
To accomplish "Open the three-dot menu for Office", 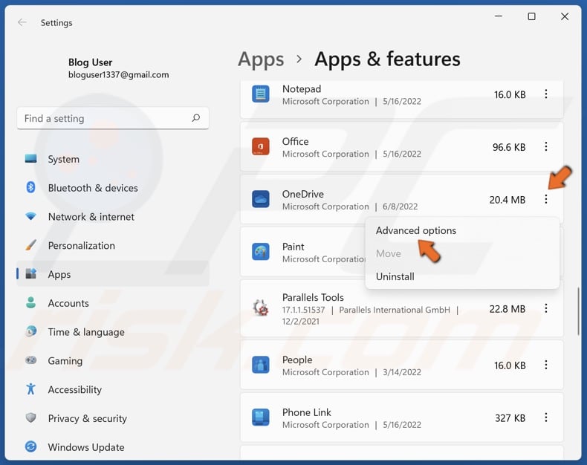I will 546,147.
